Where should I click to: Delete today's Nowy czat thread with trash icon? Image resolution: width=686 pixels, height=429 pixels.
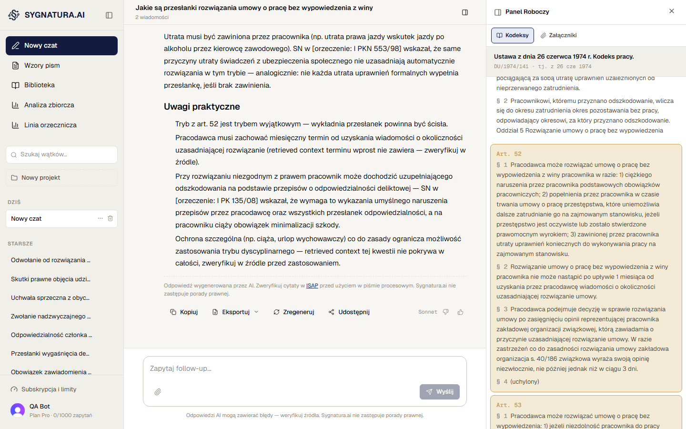111,218
